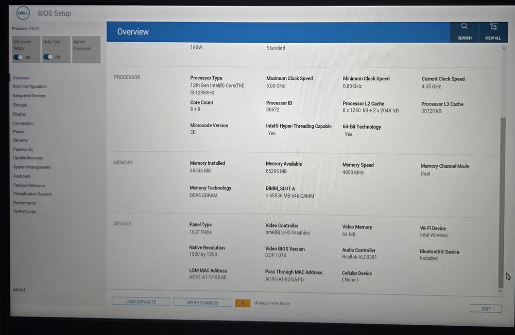This screenshot has height=335, width=515.
Task: Click the Precision 7670 model label
Action: (x=25, y=28)
